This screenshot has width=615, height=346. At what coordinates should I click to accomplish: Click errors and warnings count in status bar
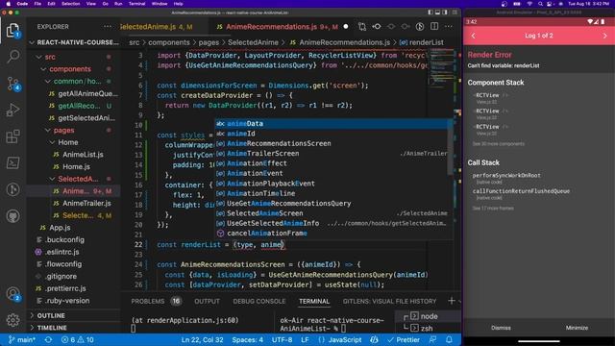(78, 339)
